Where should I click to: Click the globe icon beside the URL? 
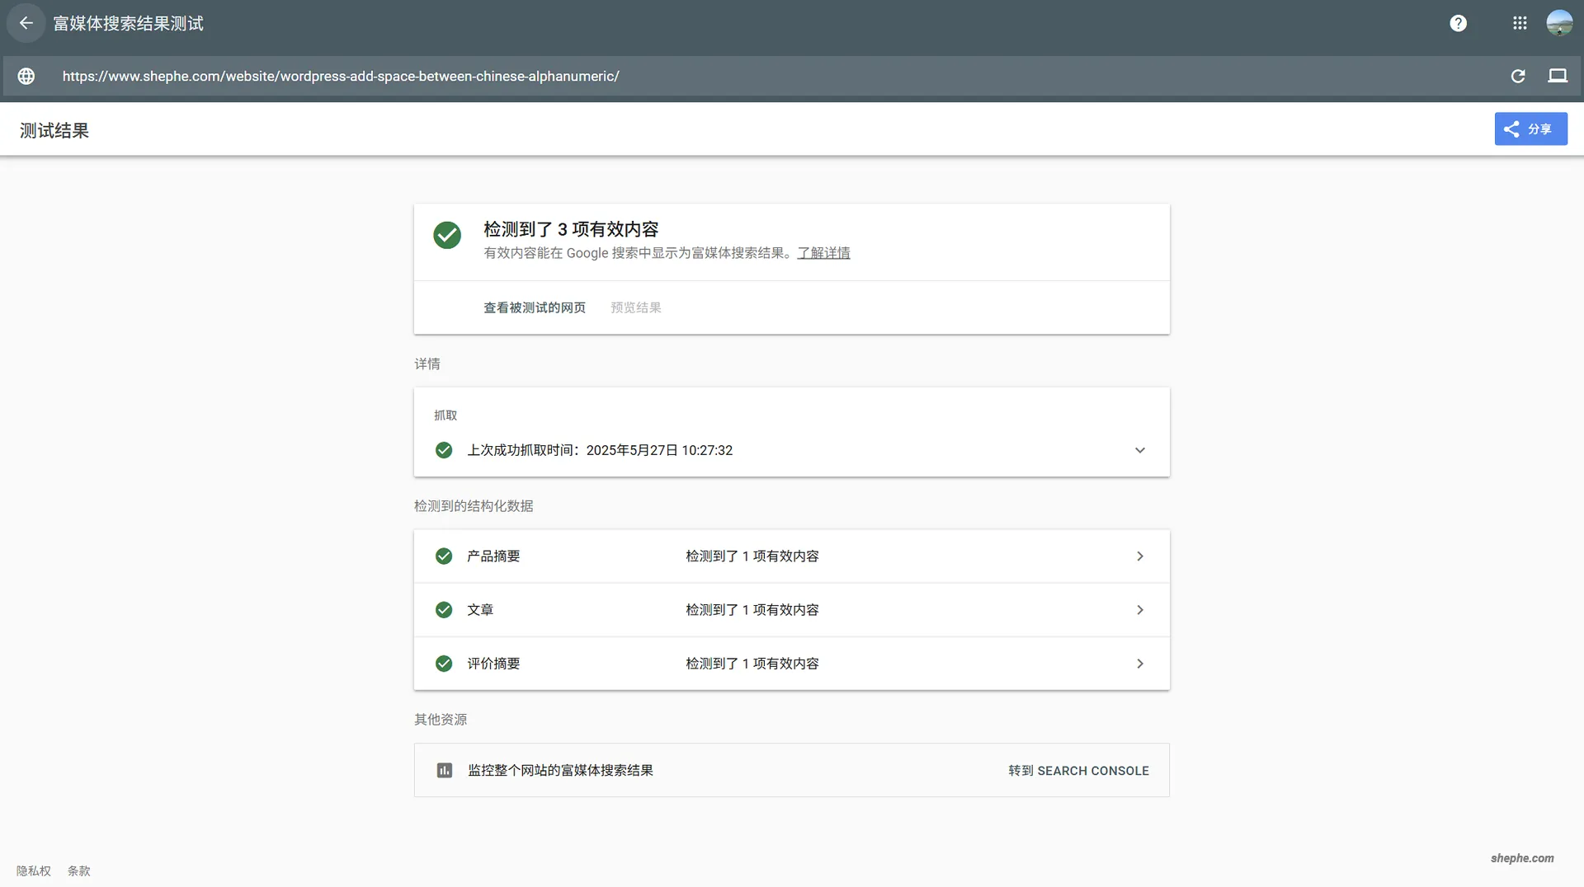tap(26, 76)
